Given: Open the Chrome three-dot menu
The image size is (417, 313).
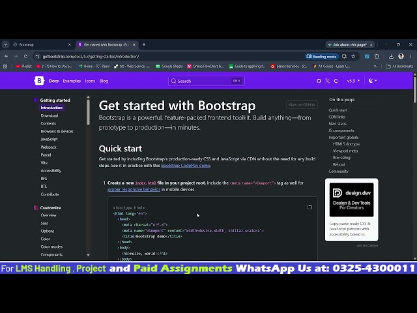Looking at the screenshot, I should pos(410,57).
